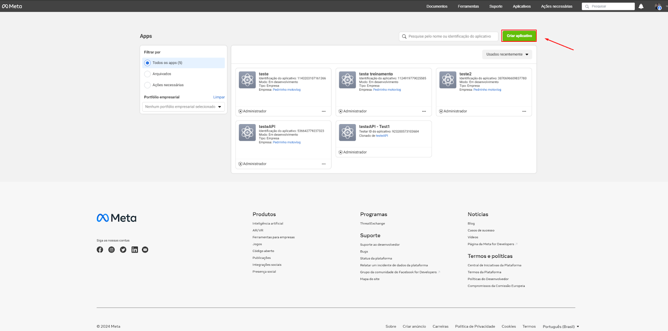Go to Ferramentas in the top navigation

tap(468, 6)
